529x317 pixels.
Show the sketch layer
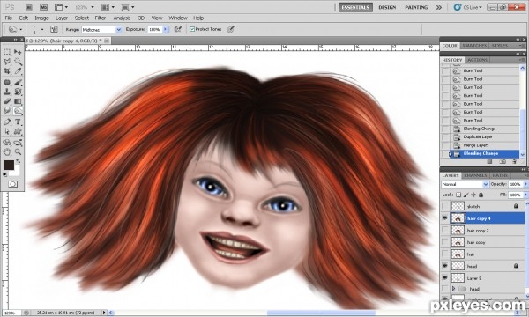click(445, 206)
